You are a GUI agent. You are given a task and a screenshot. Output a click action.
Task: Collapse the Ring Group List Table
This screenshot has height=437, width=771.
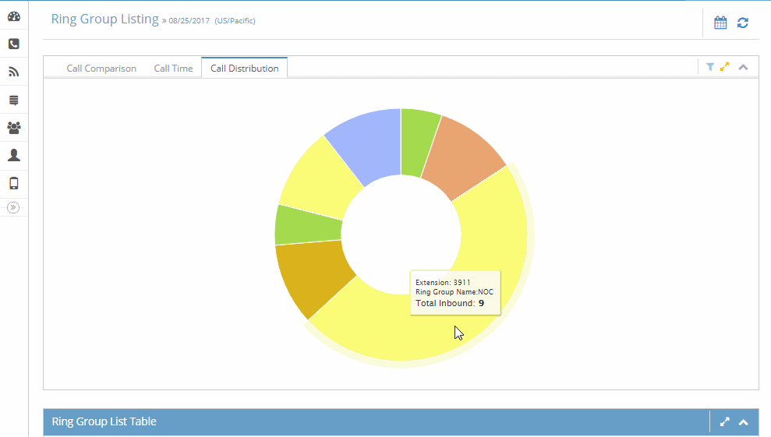[743, 421]
